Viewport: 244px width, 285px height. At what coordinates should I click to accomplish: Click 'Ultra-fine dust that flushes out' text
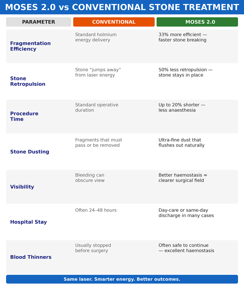181,142
